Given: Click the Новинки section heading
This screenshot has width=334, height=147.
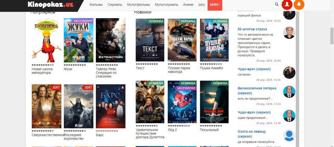Looking at the screenshot, I should (x=143, y=12).
